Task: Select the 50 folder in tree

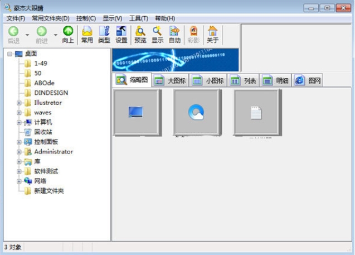Action: pyautogui.click(x=38, y=73)
